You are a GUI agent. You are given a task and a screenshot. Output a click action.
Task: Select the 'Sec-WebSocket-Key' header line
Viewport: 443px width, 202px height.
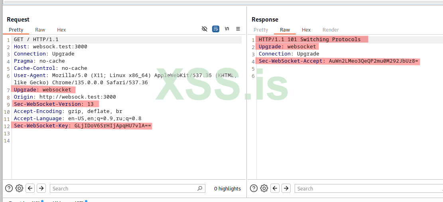pyautogui.click(x=83, y=126)
